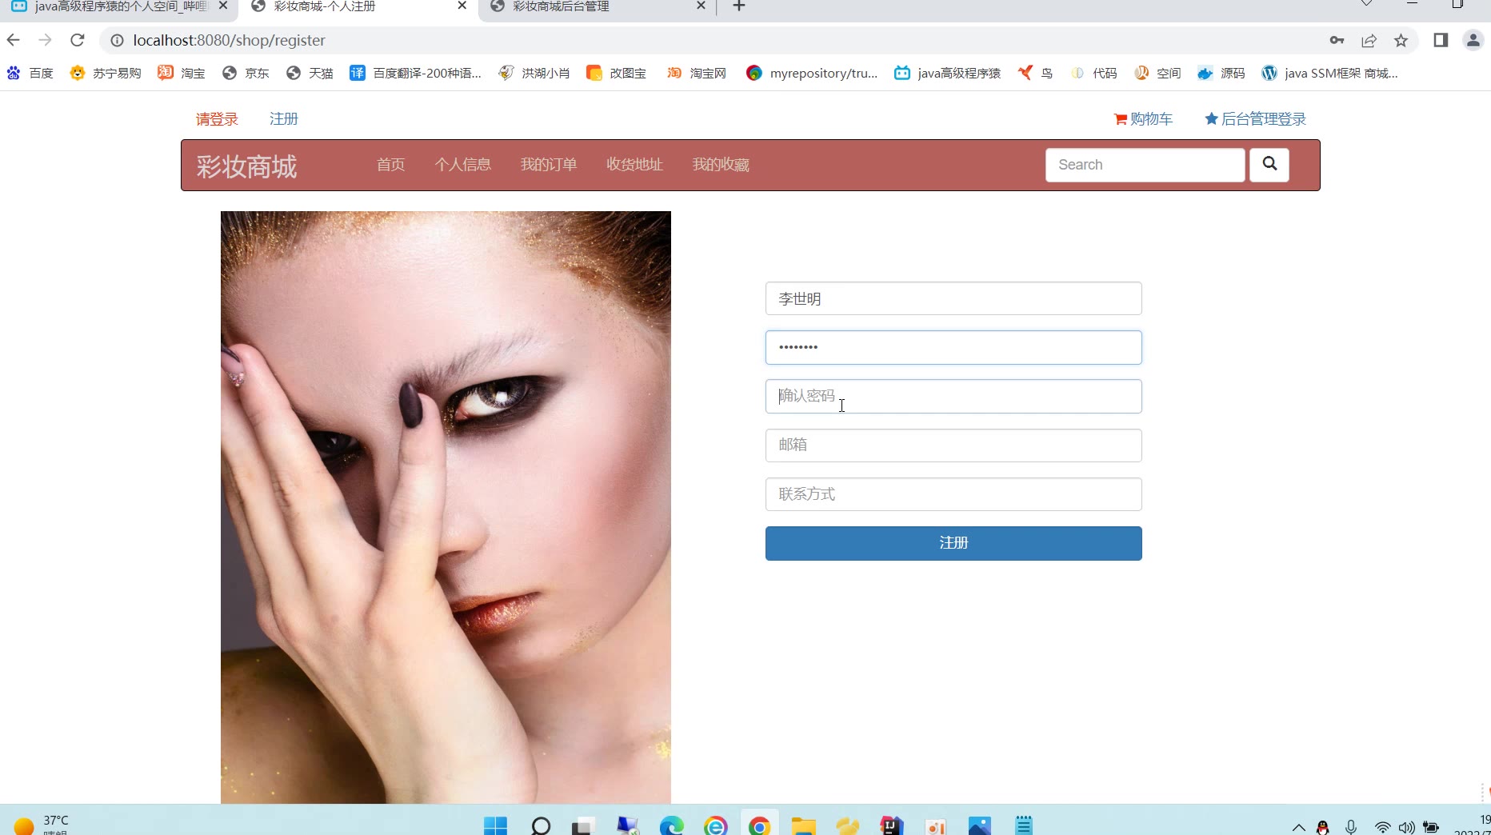Go back to the previous page
This screenshot has height=835, width=1491.
(x=14, y=40)
